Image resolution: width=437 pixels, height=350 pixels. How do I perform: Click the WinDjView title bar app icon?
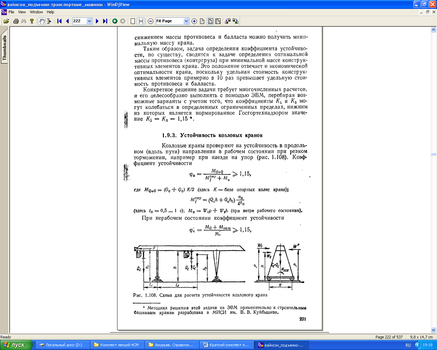pyautogui.click(x=4, y=4)
